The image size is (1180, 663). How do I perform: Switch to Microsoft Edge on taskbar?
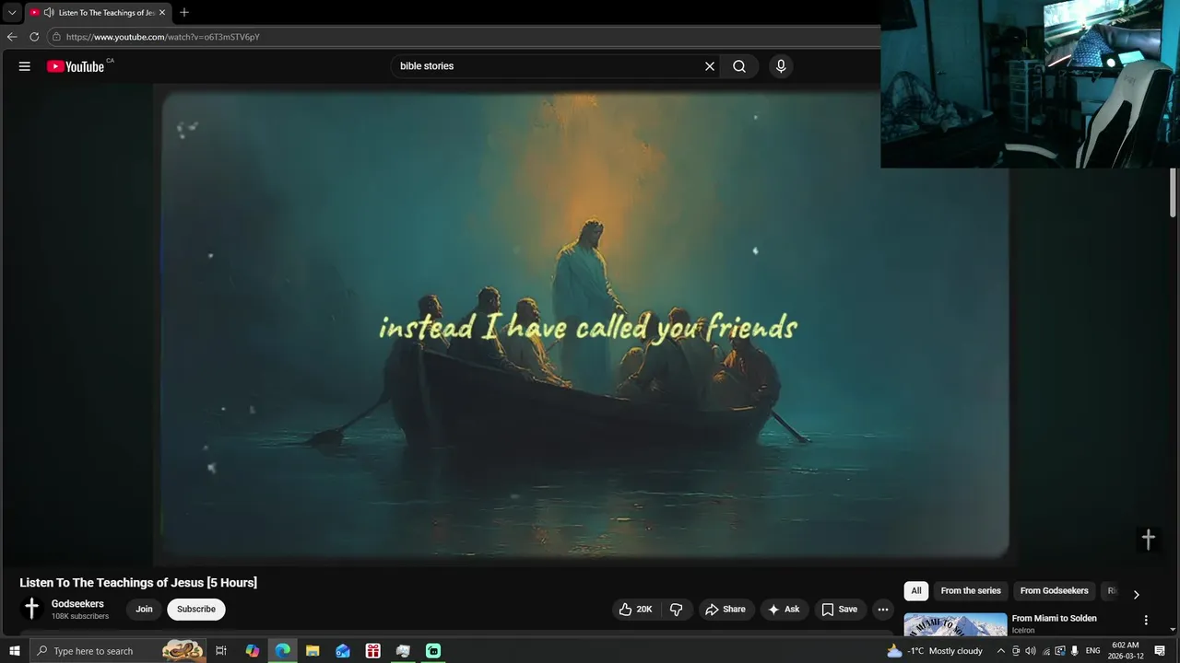click(283, 651)
